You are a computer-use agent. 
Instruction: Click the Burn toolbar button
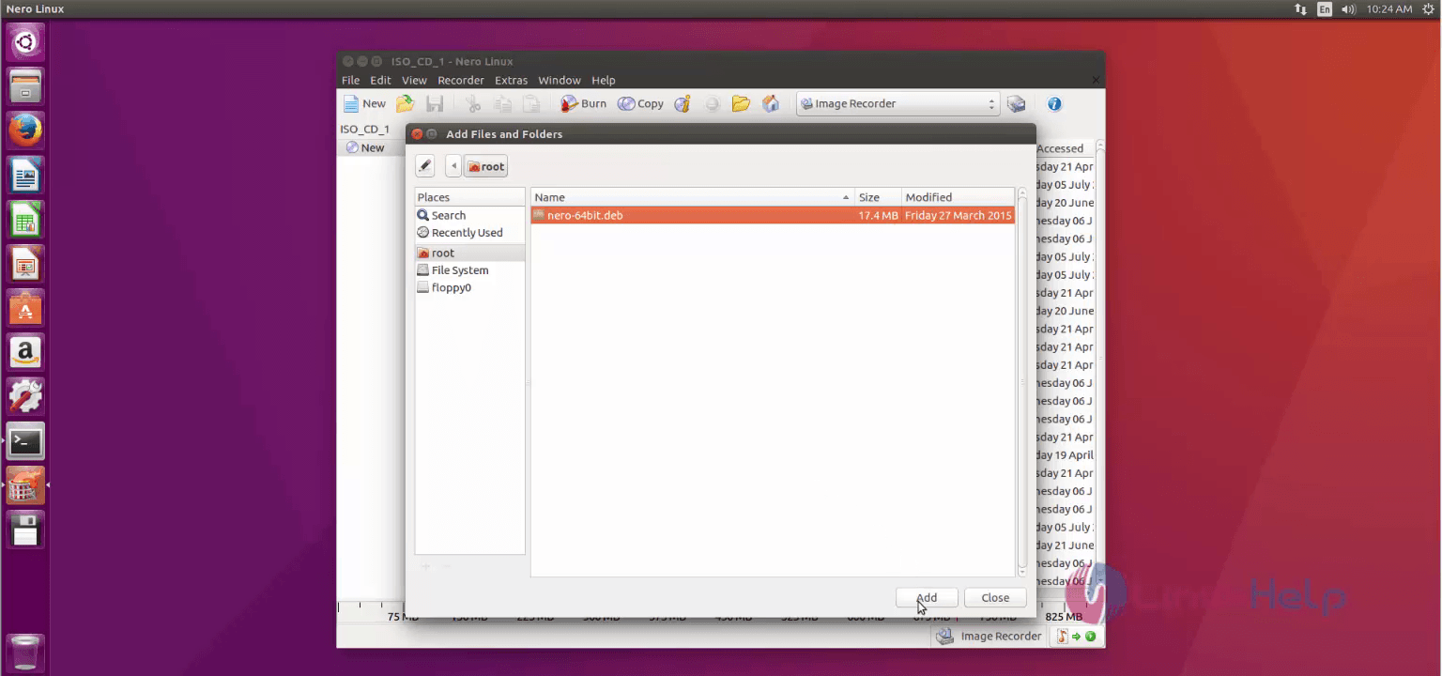click(x=583, y=104)
